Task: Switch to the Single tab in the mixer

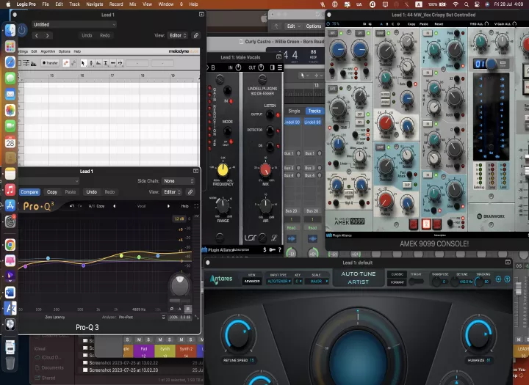Action: tap(294, 111)
